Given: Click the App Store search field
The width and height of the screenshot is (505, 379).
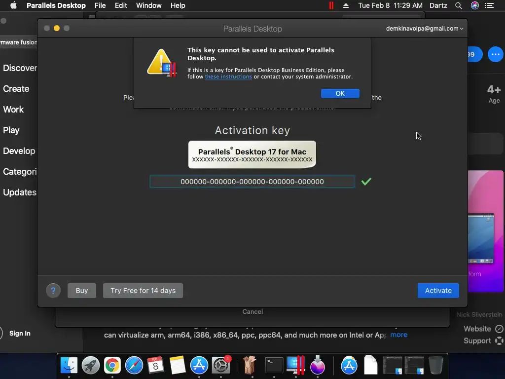Looking at the screenshot, I should (x=19, y=42).
